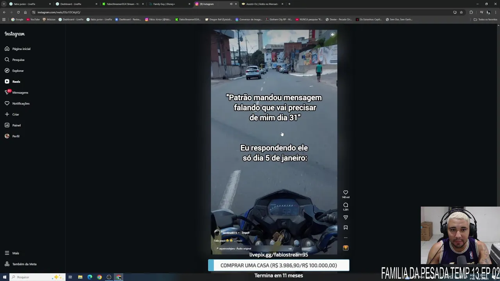This screenshot has width=500, height=281.
Task: Toggle reel sound with the speaker icon
Action: coord(333,34)
